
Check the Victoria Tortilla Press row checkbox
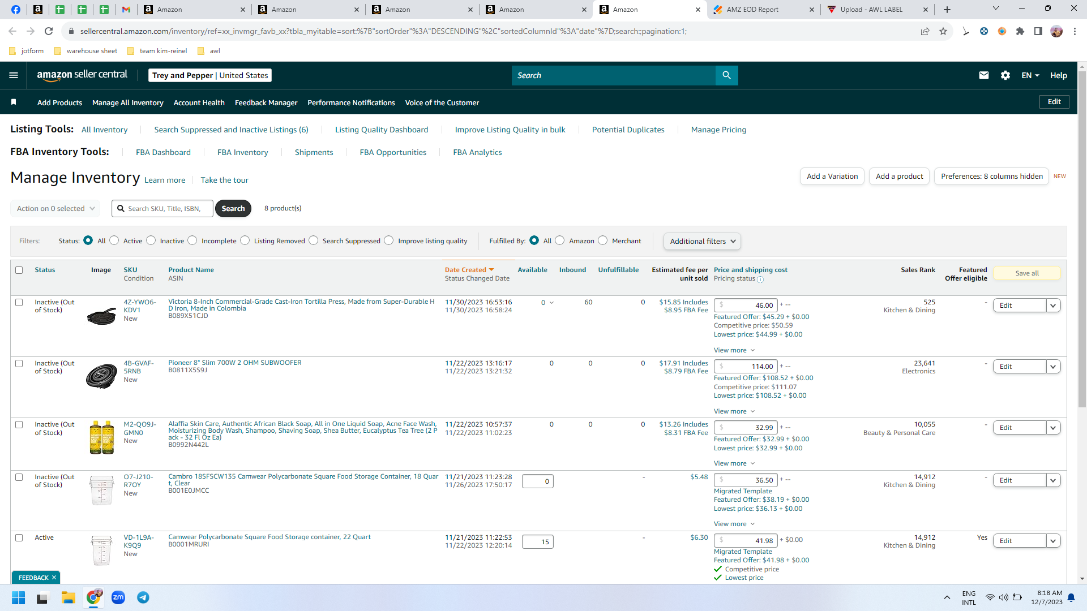coord(19,302)
